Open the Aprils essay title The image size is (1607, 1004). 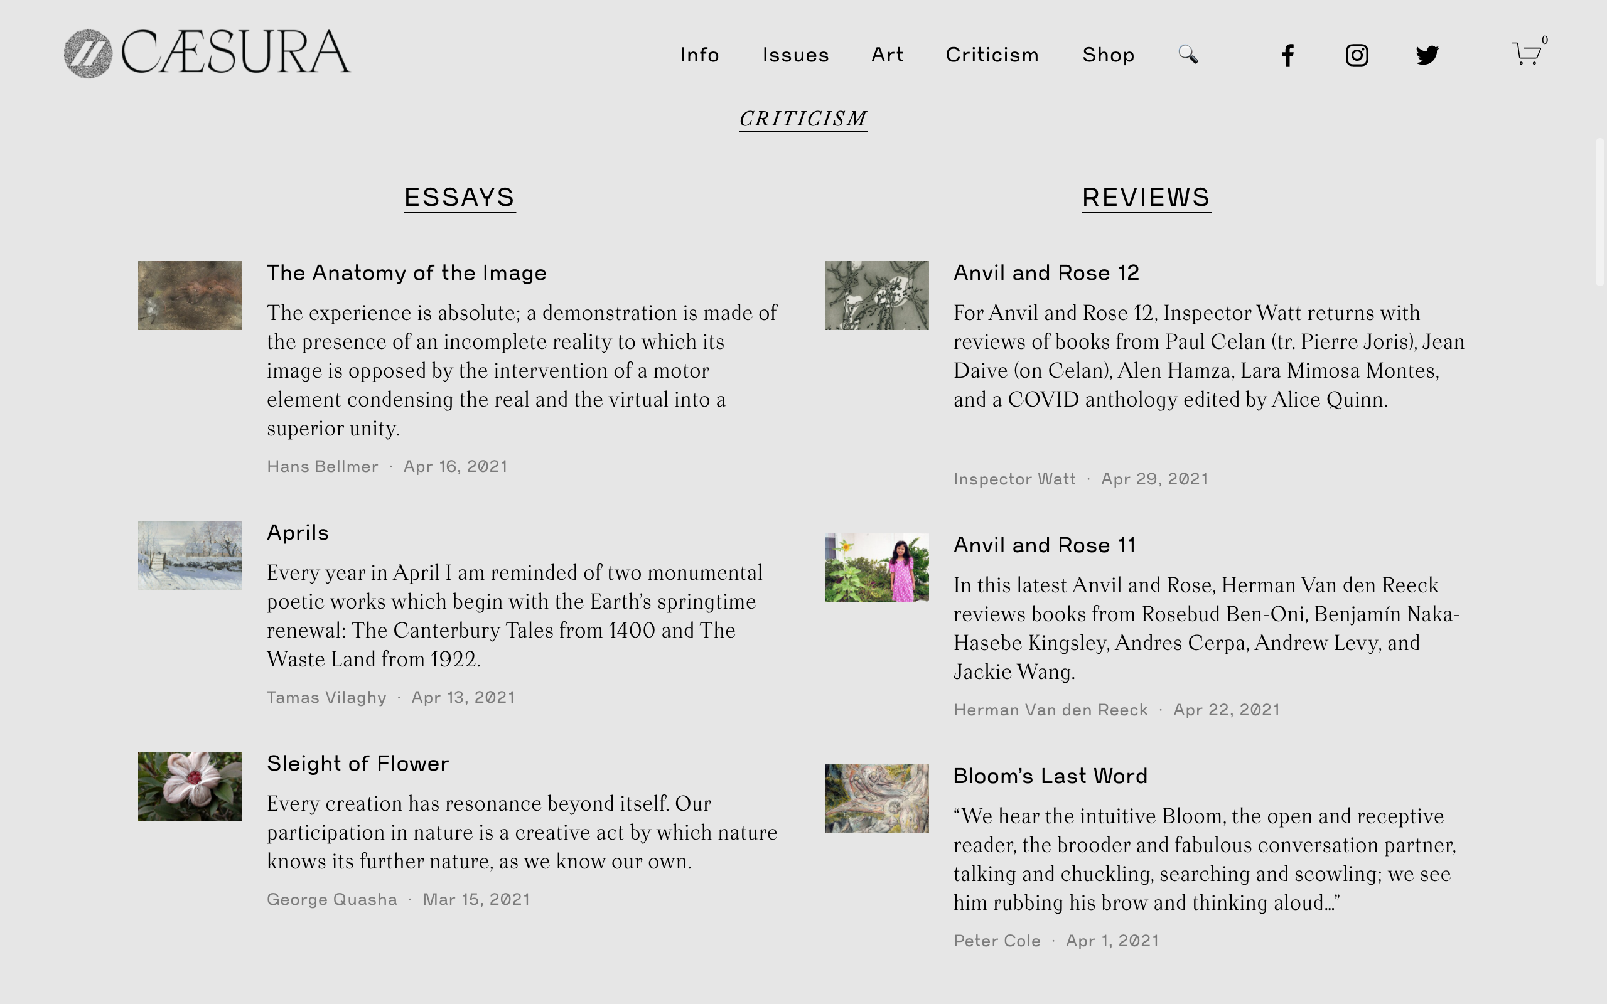point(298,533)
